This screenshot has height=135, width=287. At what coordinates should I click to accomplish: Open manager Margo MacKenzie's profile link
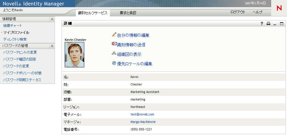[143, 122]
